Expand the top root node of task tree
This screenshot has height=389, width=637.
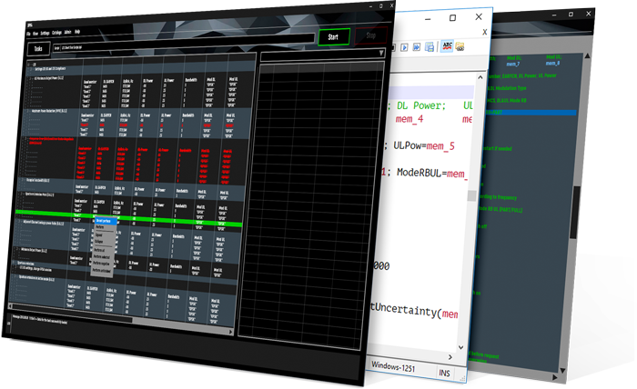pos(29,65)
